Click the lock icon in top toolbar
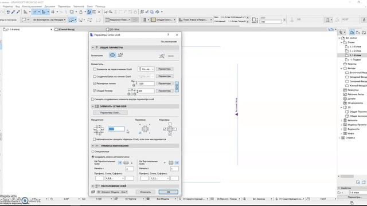 (81, 11)
